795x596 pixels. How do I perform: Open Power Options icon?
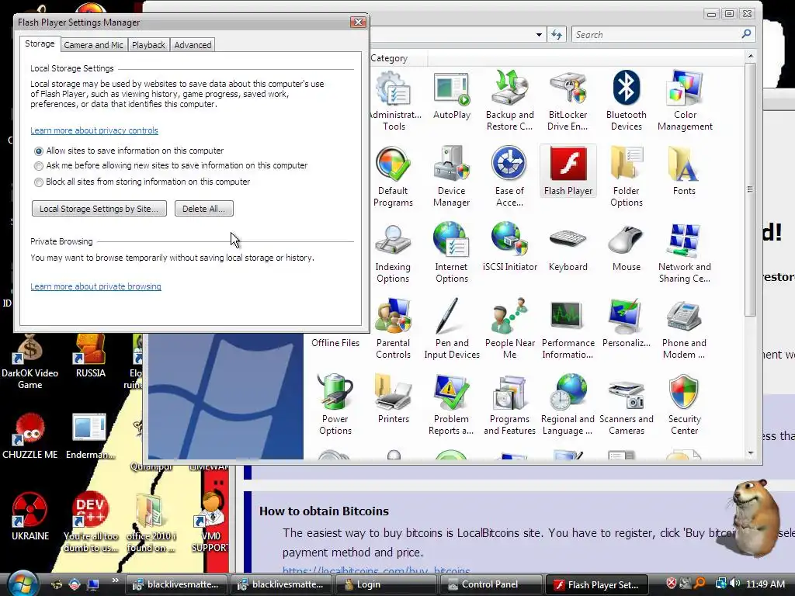[335, 404]
